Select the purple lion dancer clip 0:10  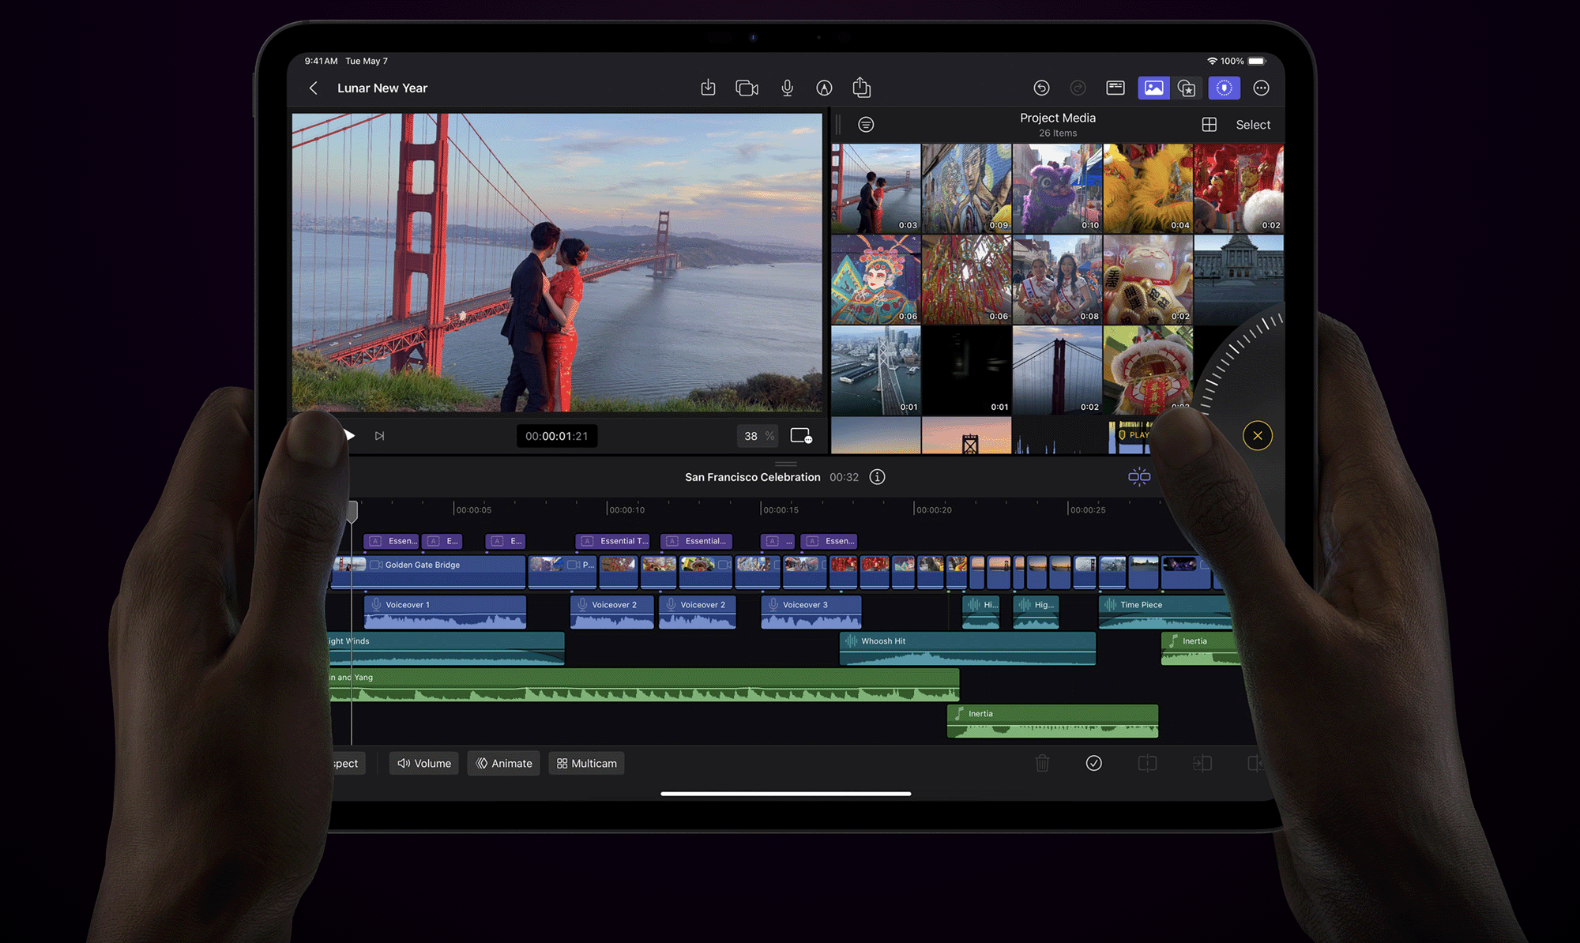(x=1057, y=188)
